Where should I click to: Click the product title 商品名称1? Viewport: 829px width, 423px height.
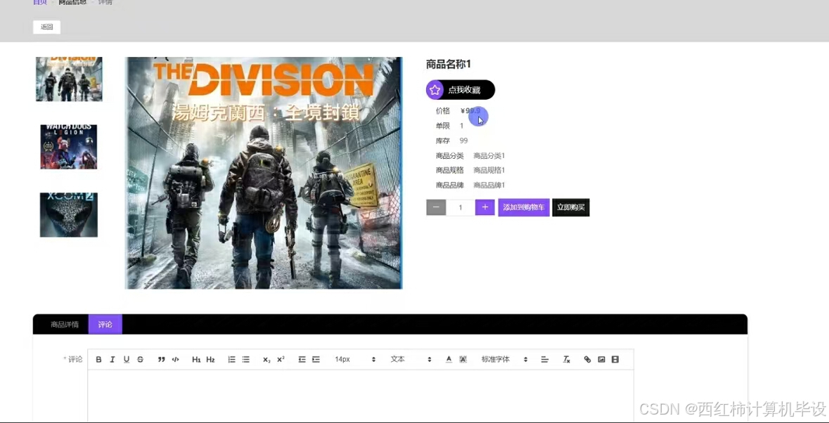[449, 65]
